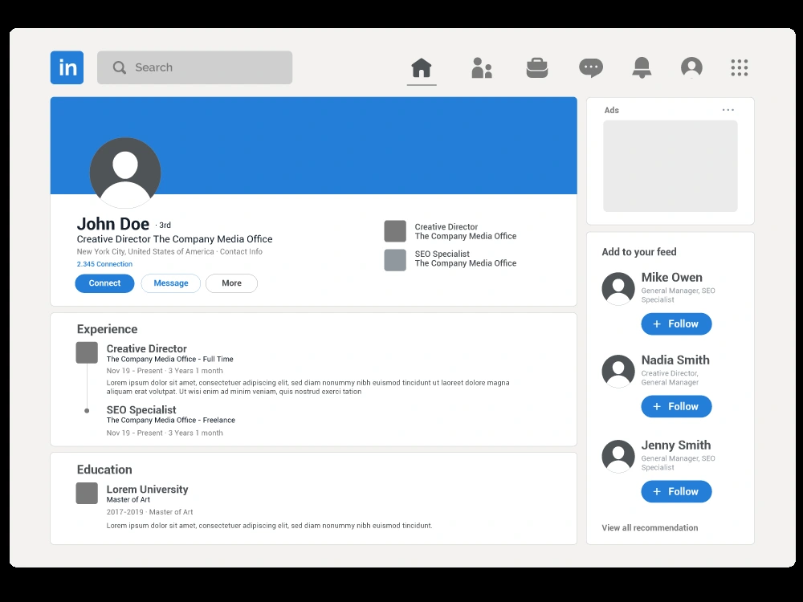Image resolution: width=803 pixels, height=602 pixels.
Task: Open the Messaging speech bubble icon
Action: point(591,67)
